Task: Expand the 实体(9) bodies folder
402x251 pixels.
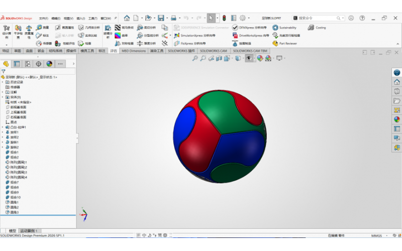Action: [x=3, y=97]
